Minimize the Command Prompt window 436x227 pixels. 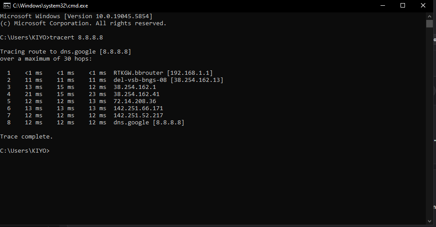coord(383,6)
